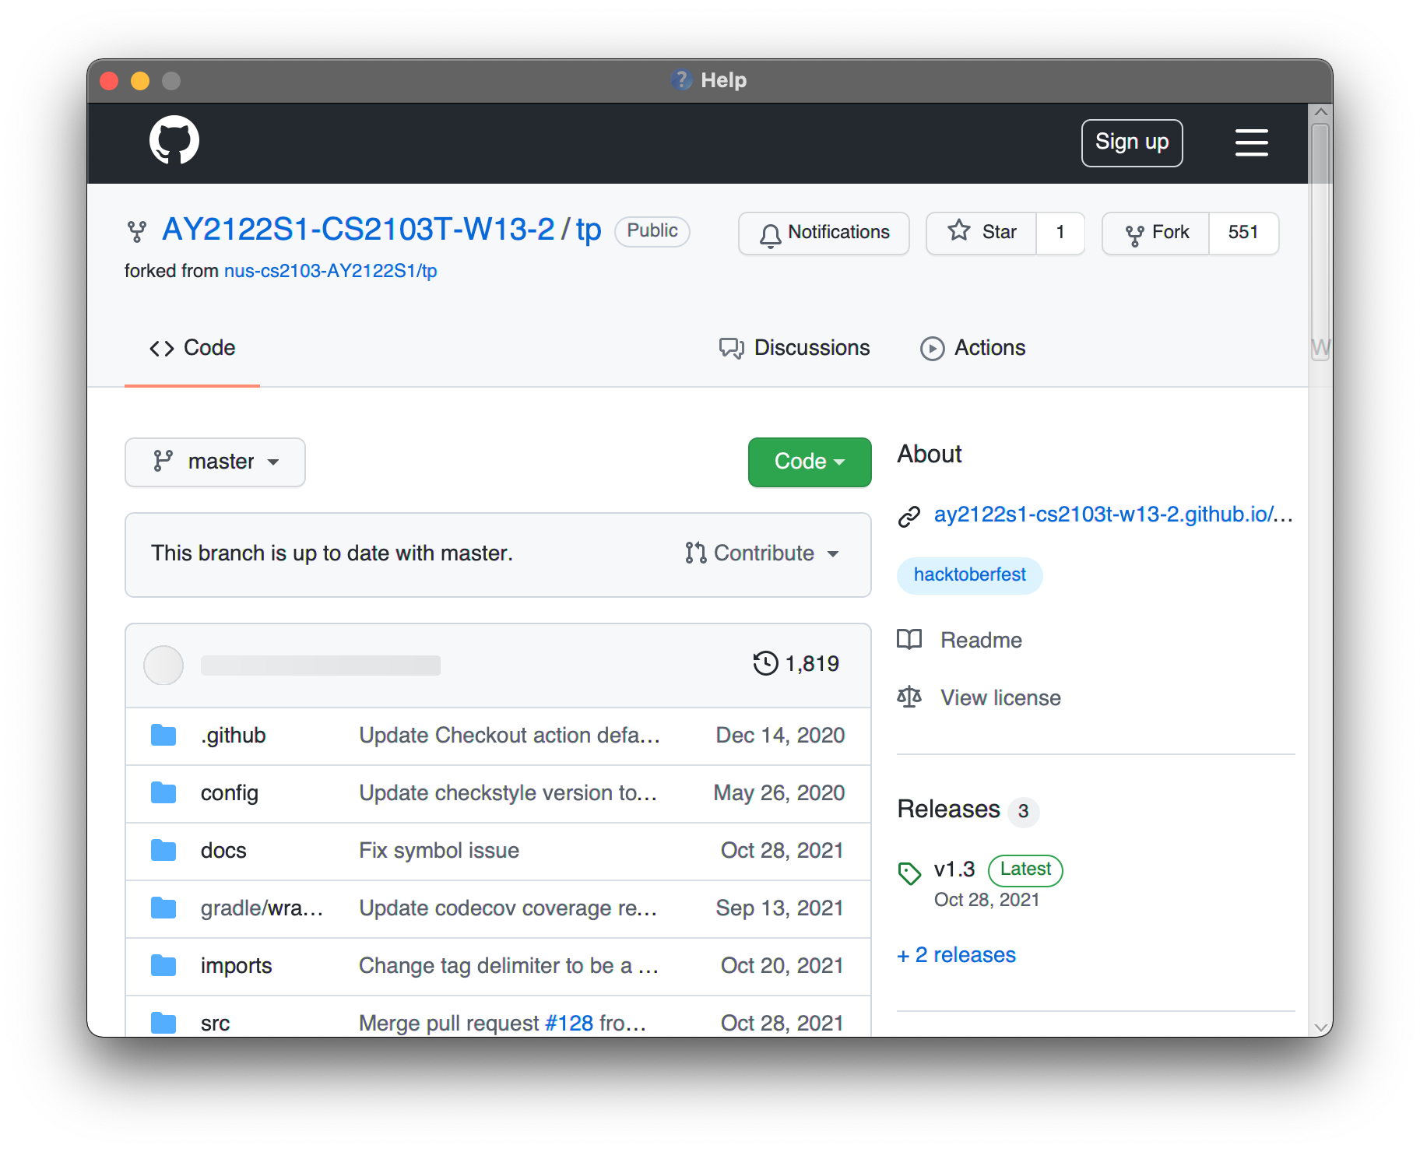Open the docs folder

(223, 851)
